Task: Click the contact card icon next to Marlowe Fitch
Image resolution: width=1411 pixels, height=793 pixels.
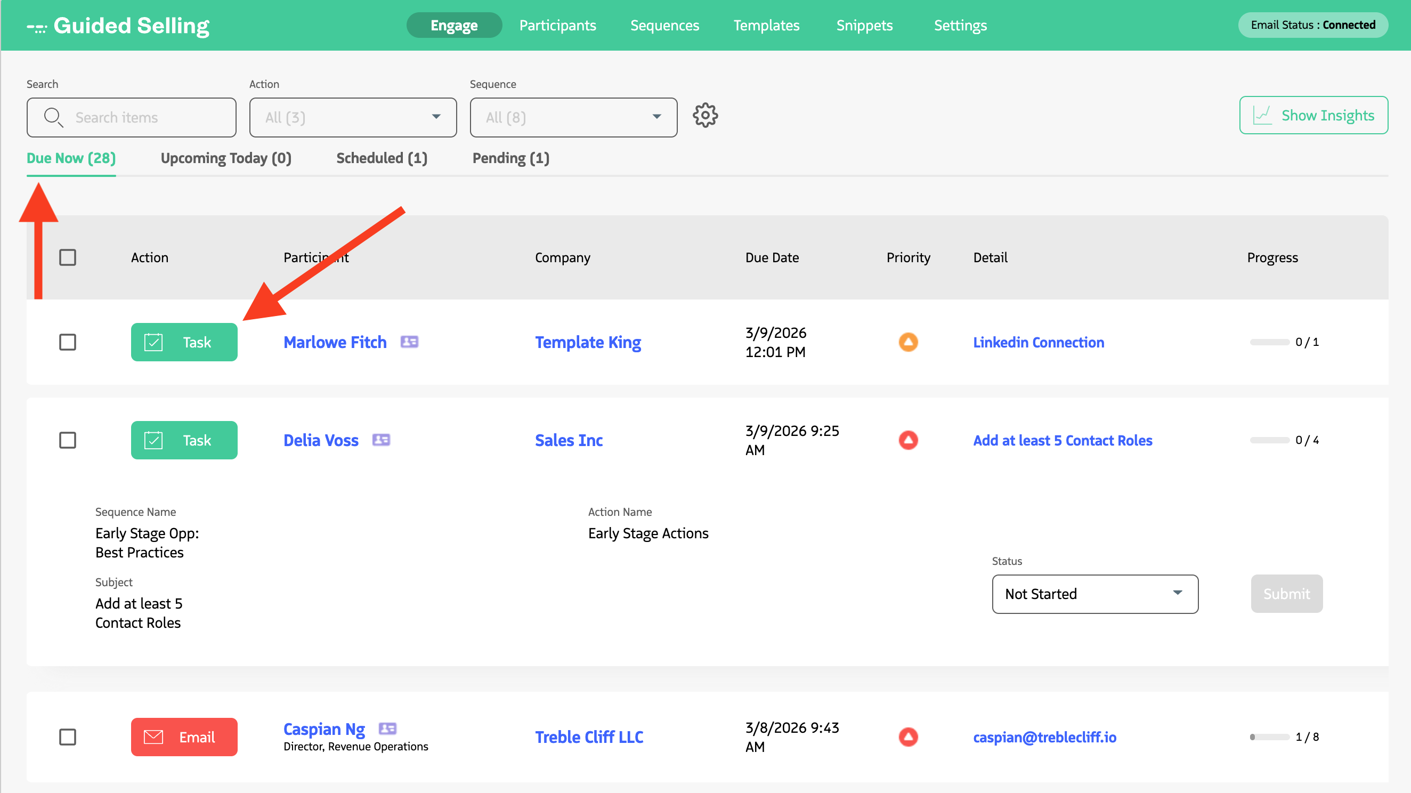Action: [x=410, y=341]
